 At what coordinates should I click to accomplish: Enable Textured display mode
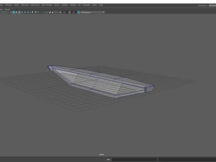22,12
